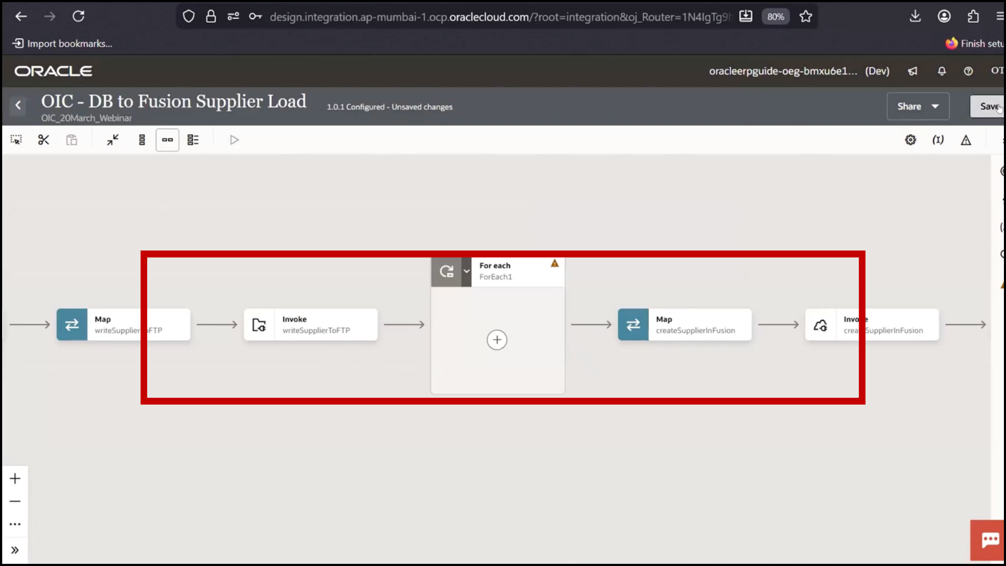
Task: Zoom in the canvas with plus icon
Action: click(15, 478)
